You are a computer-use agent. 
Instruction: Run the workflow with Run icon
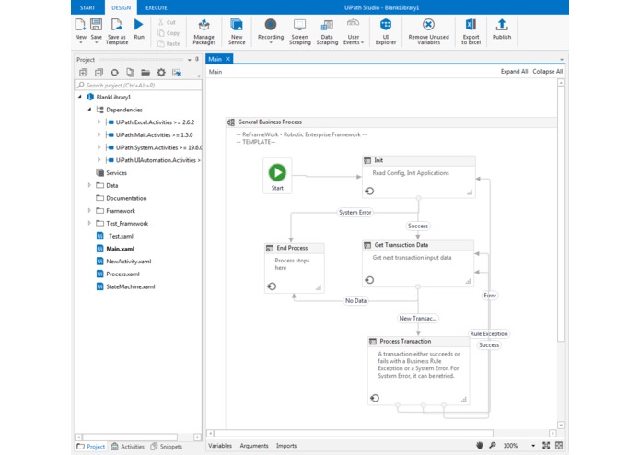point(139,25)
